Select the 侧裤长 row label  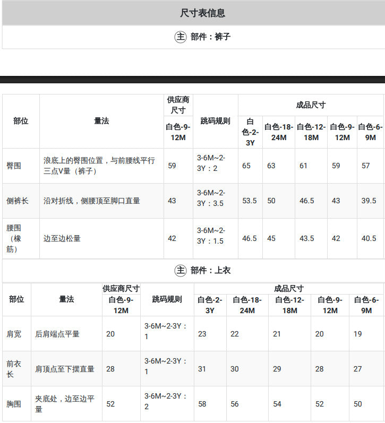pyautogui.click(x=18, y=201)
